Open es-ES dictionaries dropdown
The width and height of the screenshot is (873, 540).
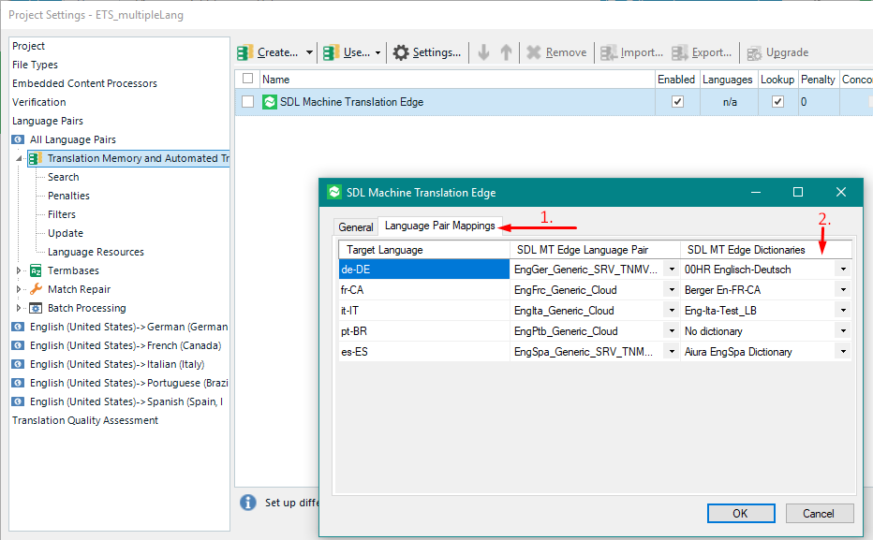[843, 352]
